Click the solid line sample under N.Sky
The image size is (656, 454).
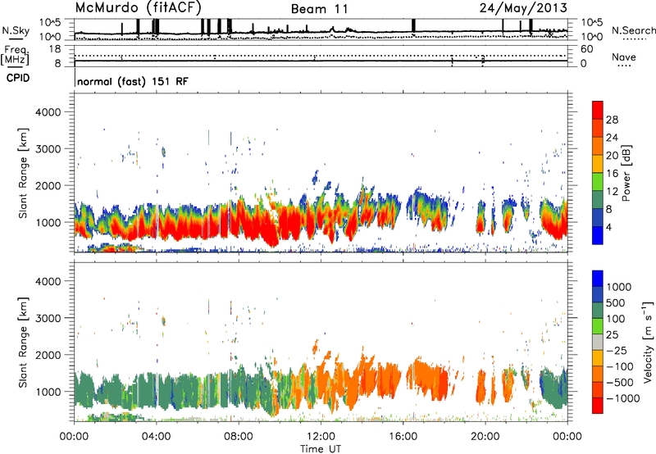16,39
